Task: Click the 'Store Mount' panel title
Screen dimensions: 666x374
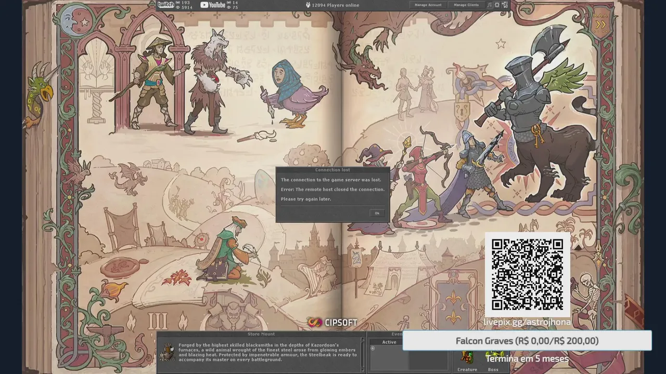Action: pos(261,334)
